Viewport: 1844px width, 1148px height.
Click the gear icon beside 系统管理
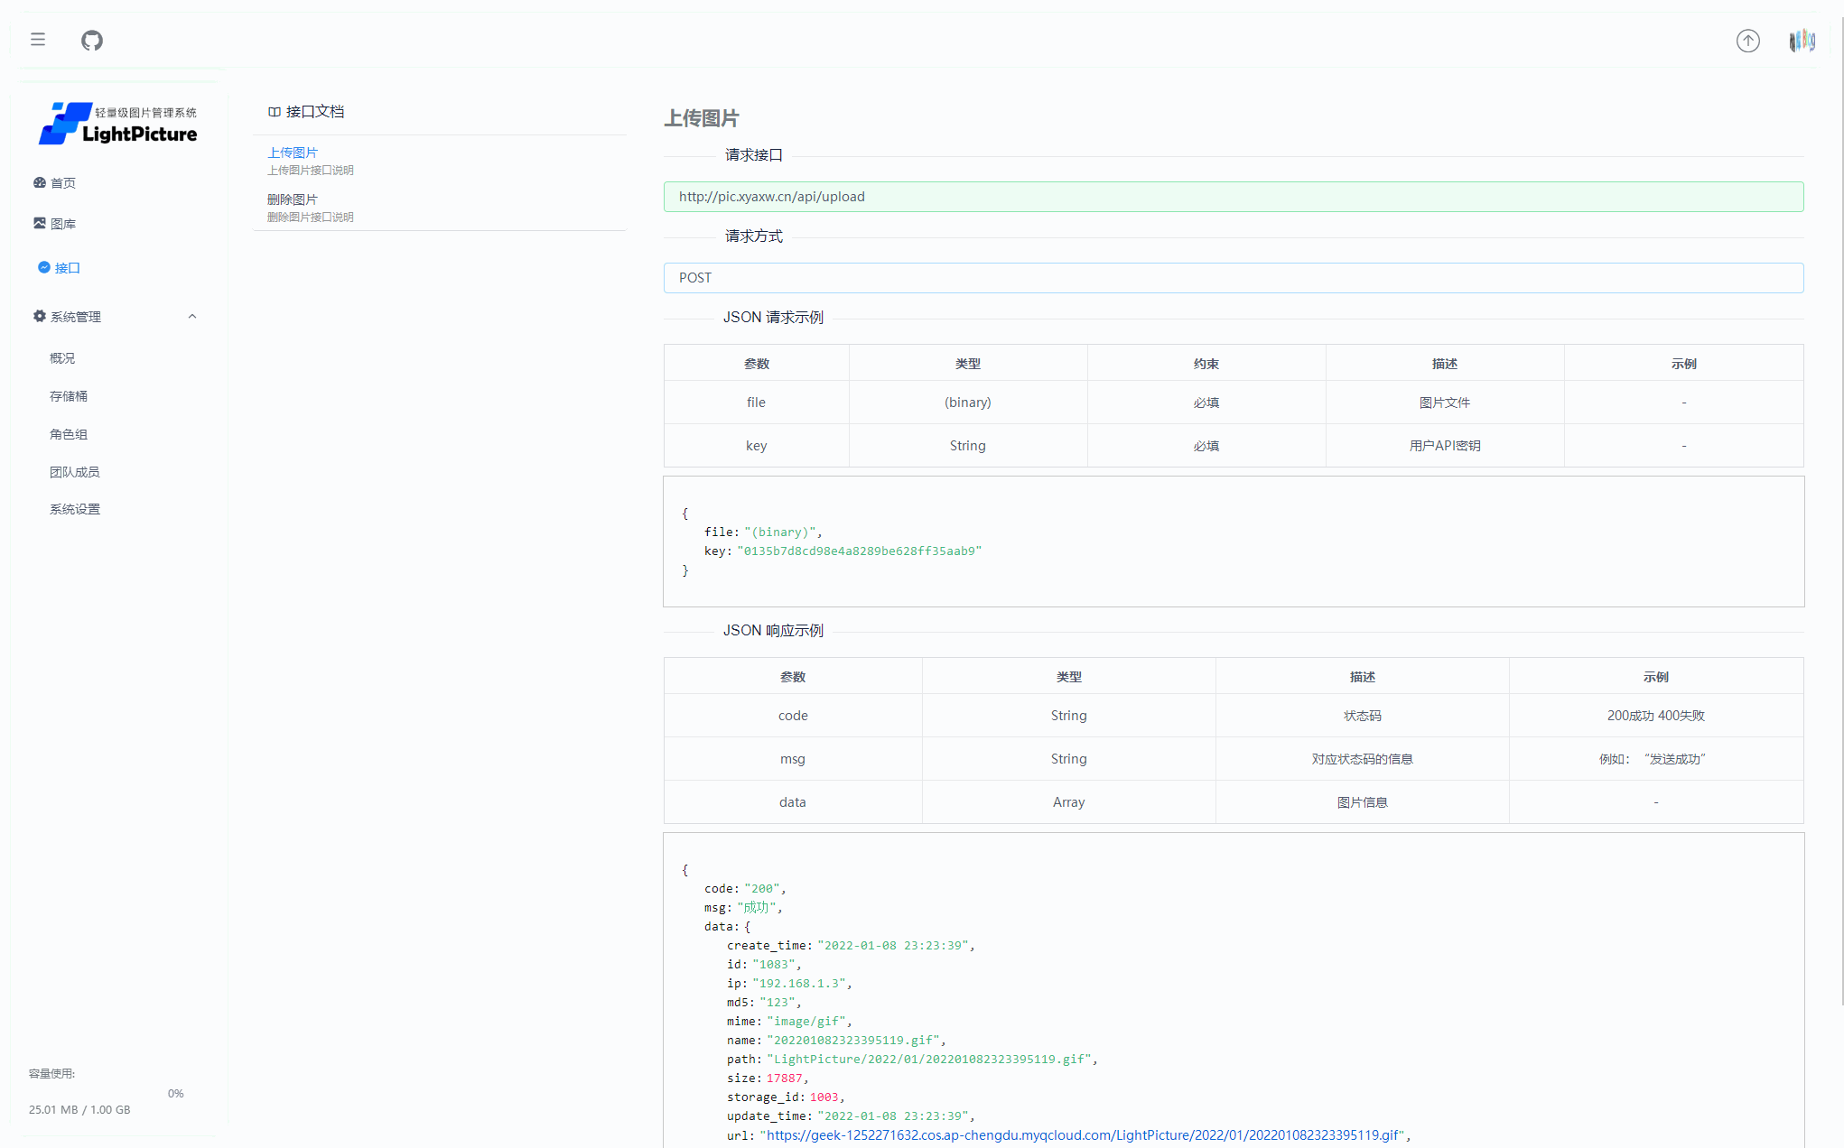coord(40,316)
